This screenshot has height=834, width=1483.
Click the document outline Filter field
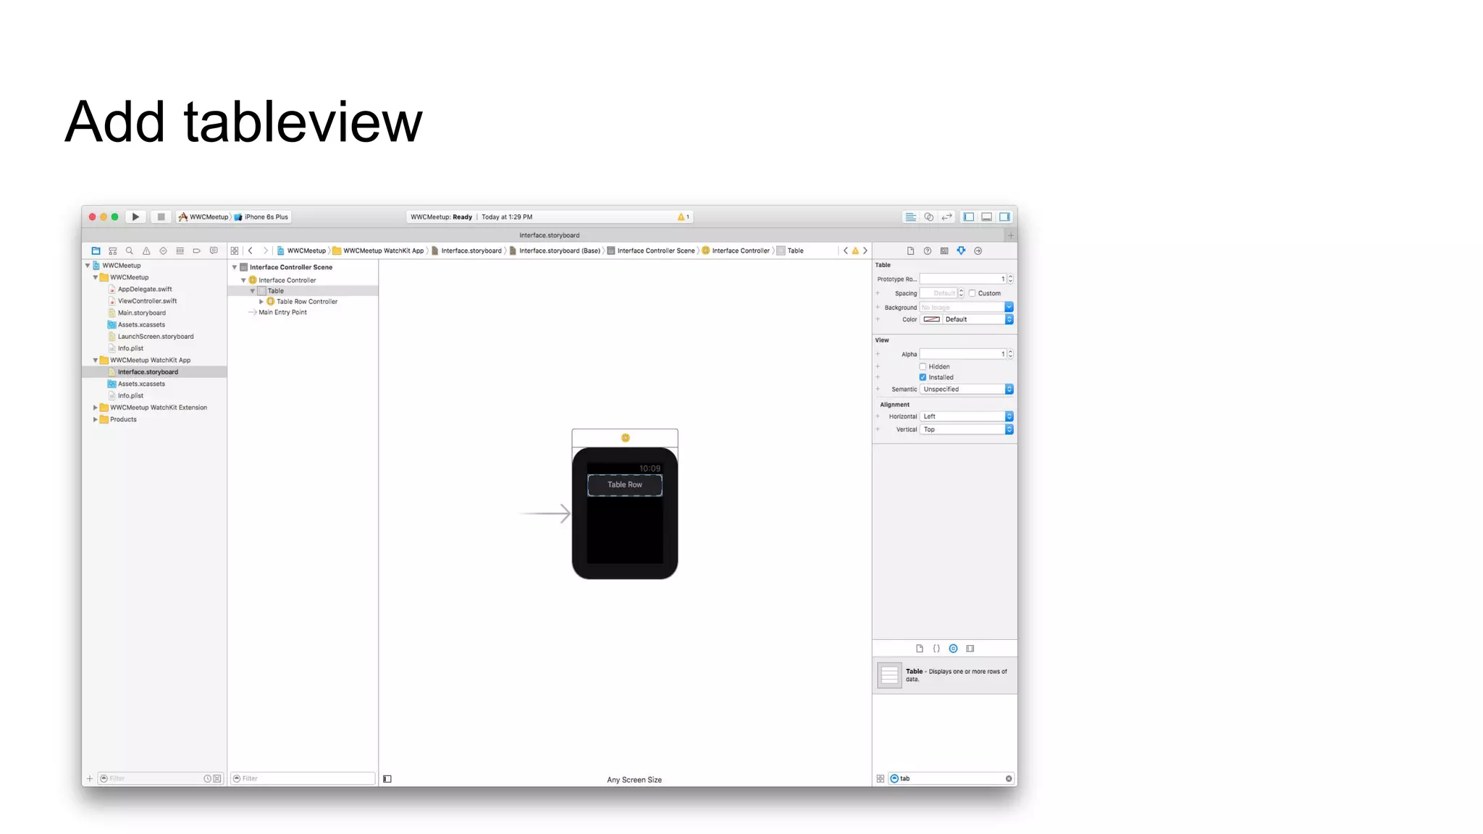click(x=303, y=779)
